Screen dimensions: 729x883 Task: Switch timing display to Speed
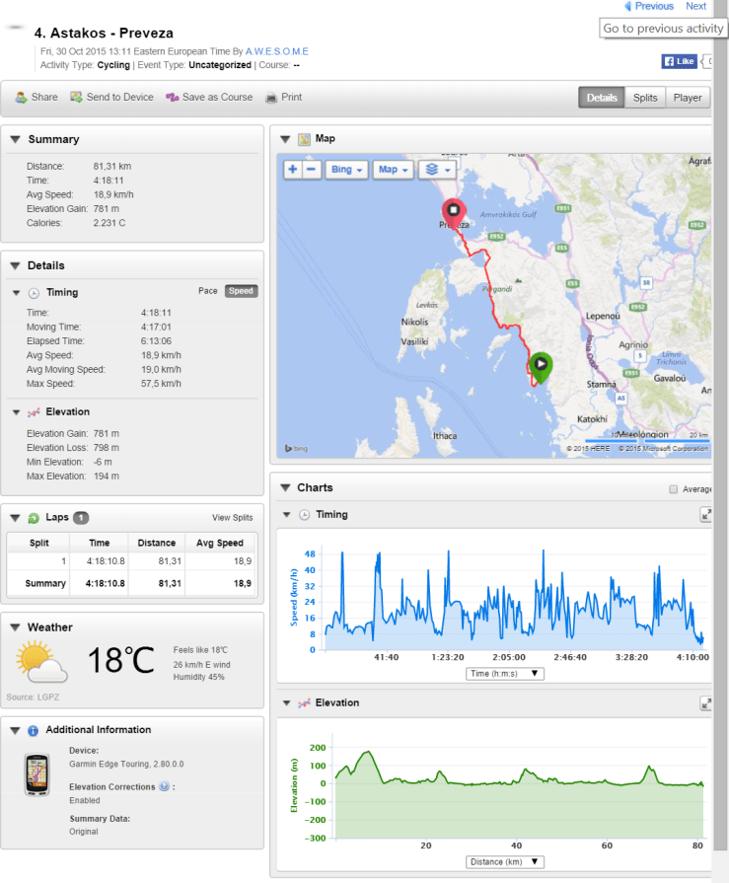(x=240, y=291)
